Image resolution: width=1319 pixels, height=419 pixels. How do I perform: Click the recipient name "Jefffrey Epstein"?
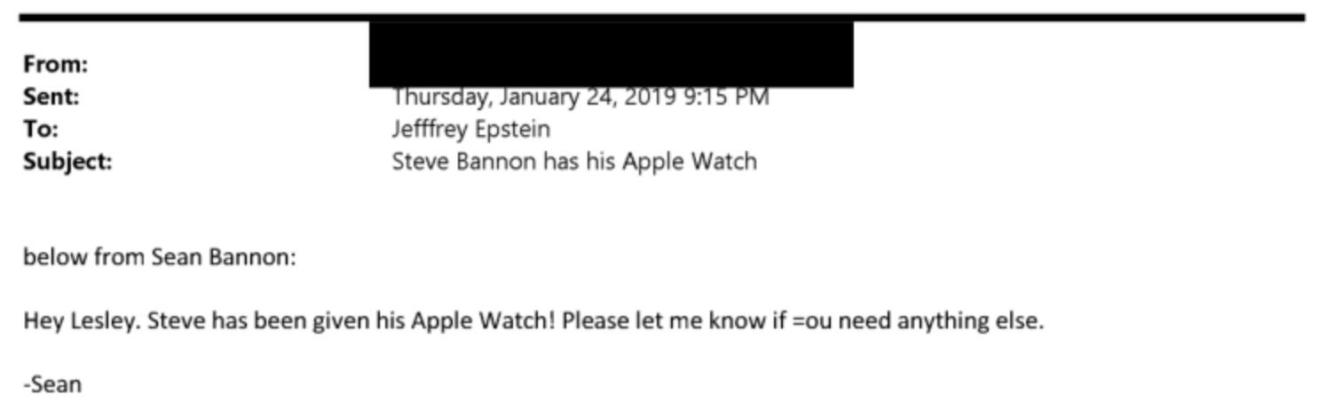tap(470, 129)
